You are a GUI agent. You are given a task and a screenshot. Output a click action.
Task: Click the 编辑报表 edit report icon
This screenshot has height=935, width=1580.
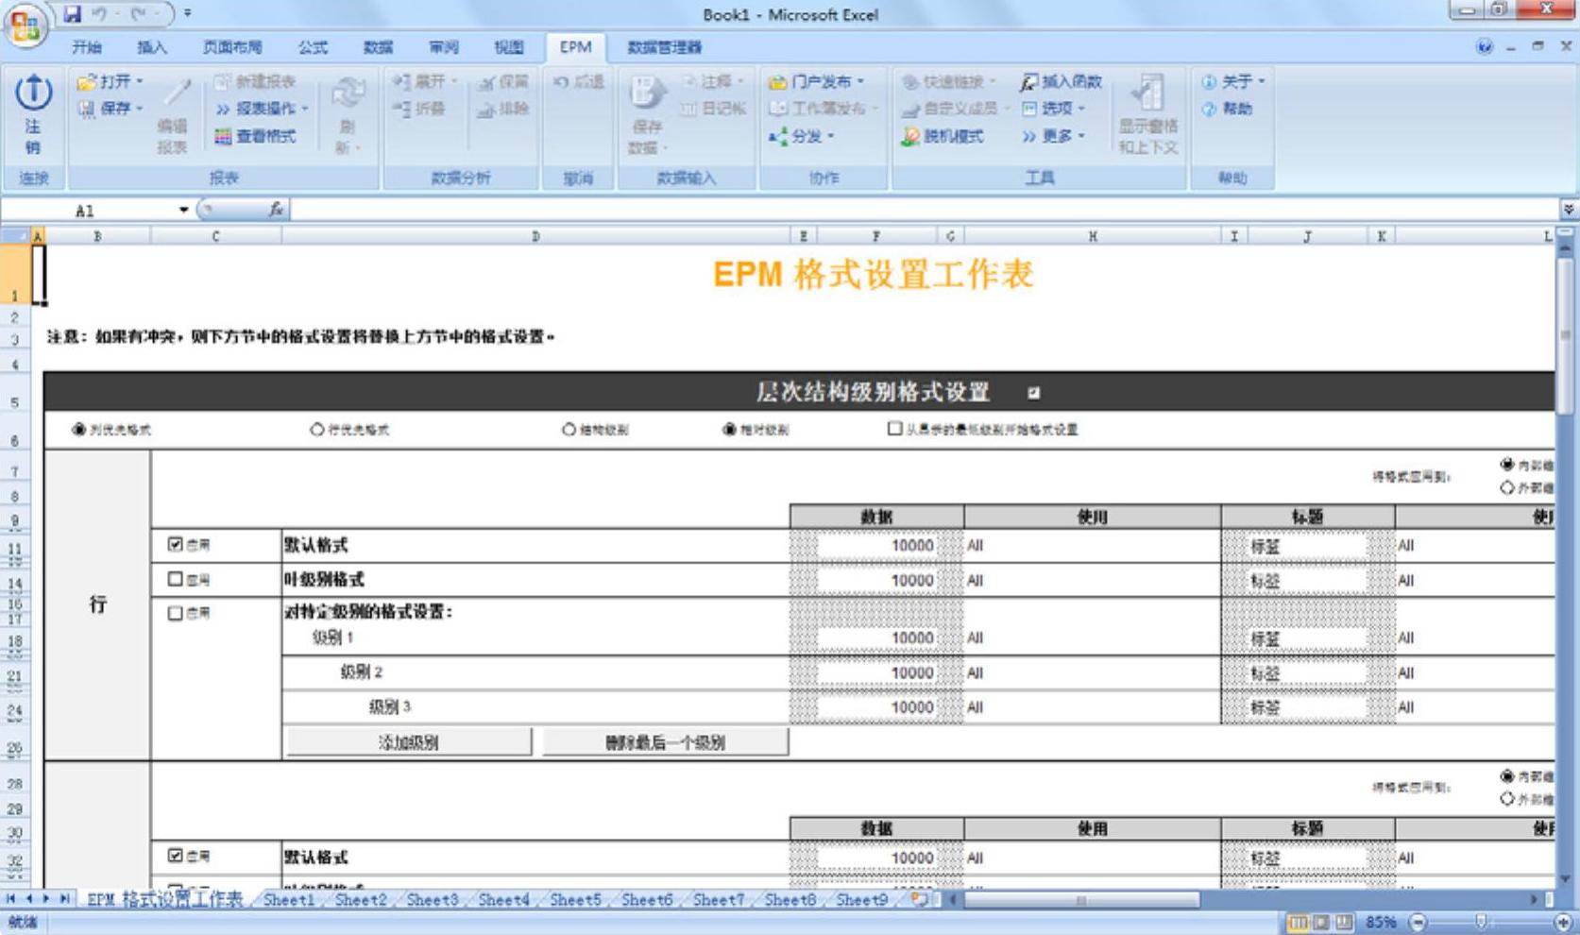(x=176, y=93)
